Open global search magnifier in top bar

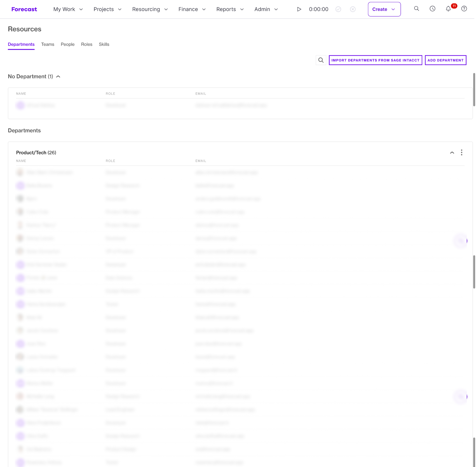click(x=416, y=9)
